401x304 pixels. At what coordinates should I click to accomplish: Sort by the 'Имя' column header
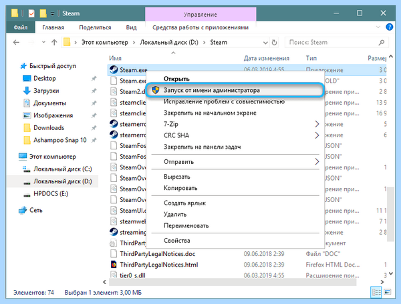tap(115, 58)
